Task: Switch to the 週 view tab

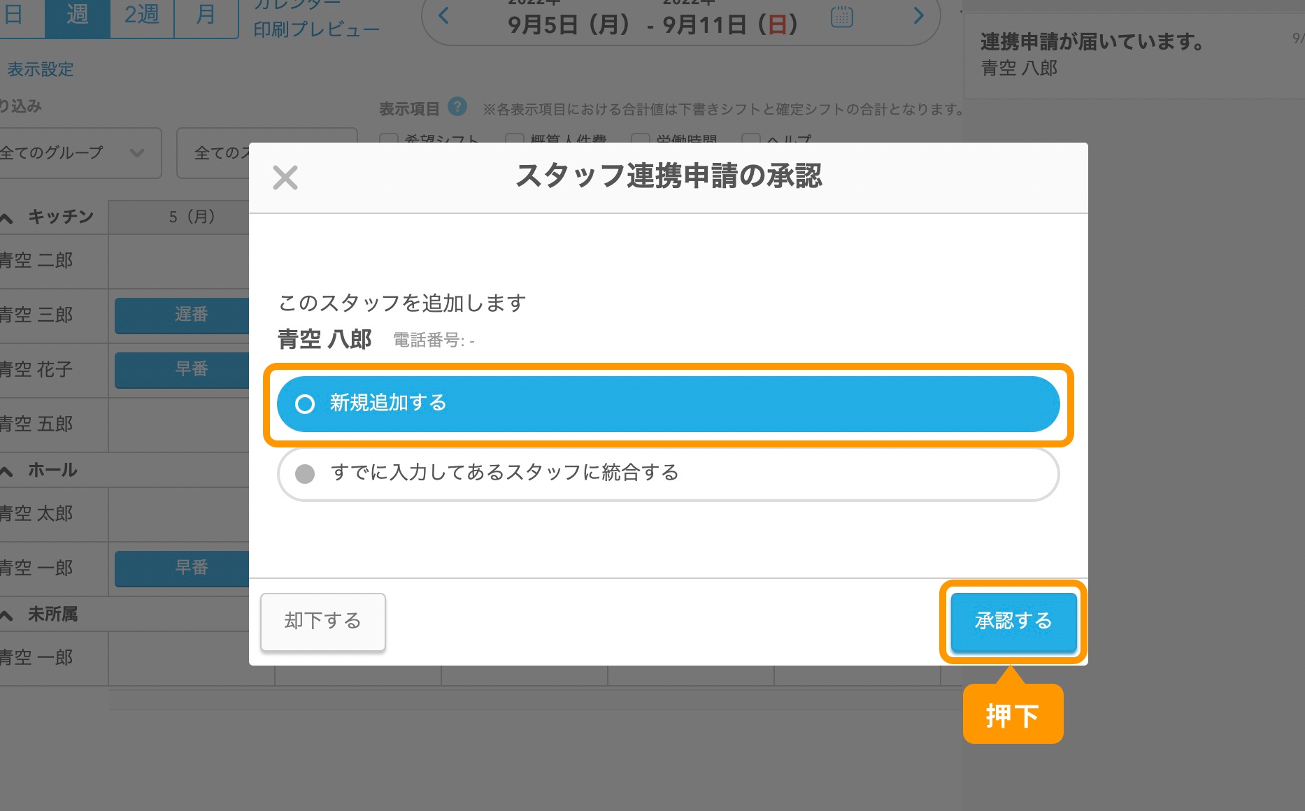Action: [77, 15]
